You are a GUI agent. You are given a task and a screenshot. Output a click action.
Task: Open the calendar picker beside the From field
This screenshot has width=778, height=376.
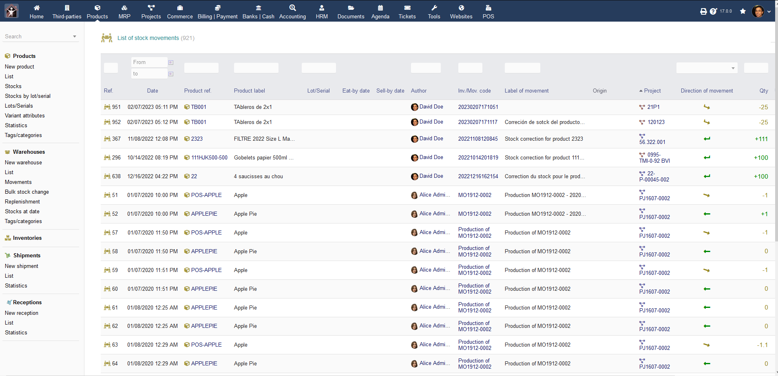[x=171, y=62]
